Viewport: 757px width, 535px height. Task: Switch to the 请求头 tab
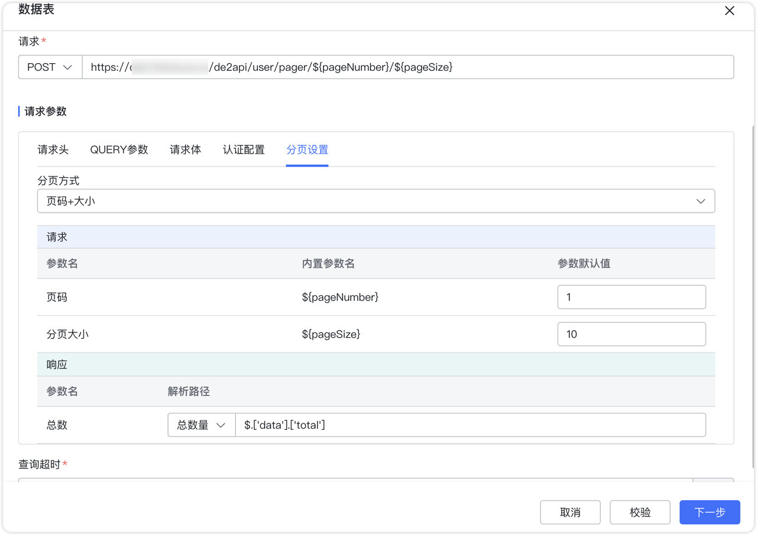click(53, 150)
